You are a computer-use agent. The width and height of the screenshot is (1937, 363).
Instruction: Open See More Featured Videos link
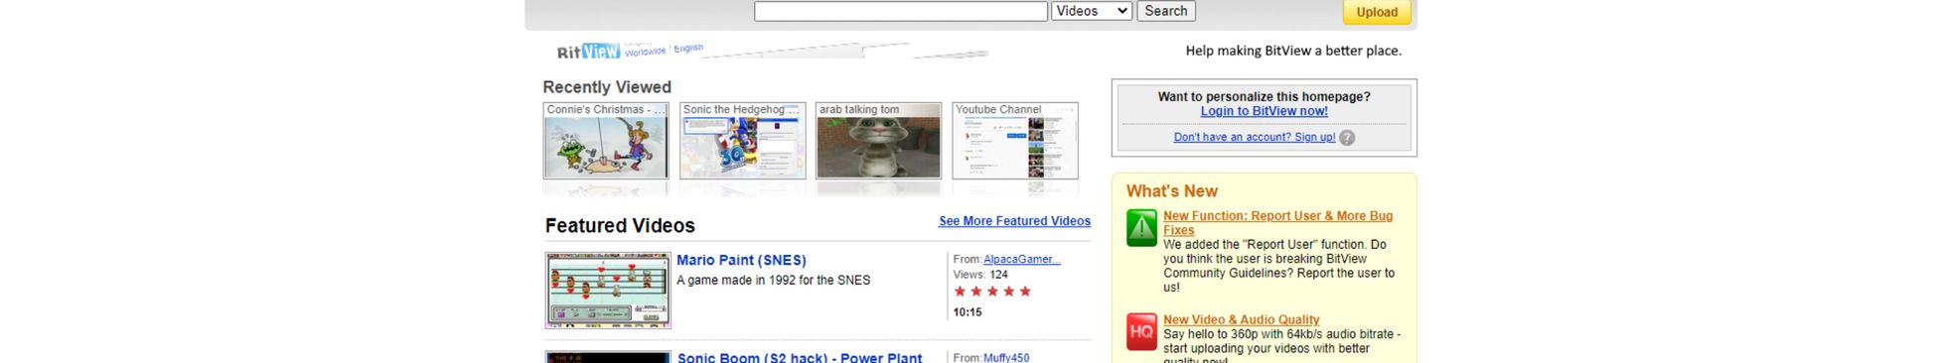click(1014, 221)
